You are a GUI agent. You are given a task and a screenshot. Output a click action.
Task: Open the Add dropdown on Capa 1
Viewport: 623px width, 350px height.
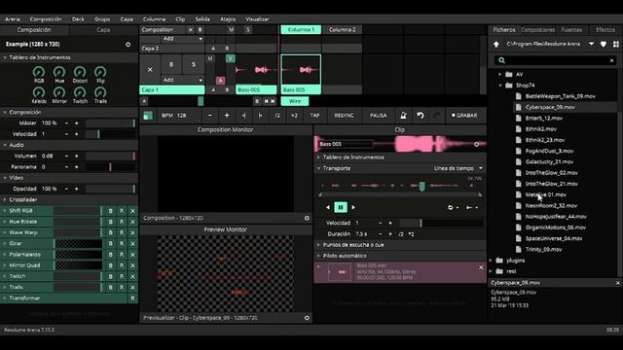pyautogui.click(x=183, y=80)
